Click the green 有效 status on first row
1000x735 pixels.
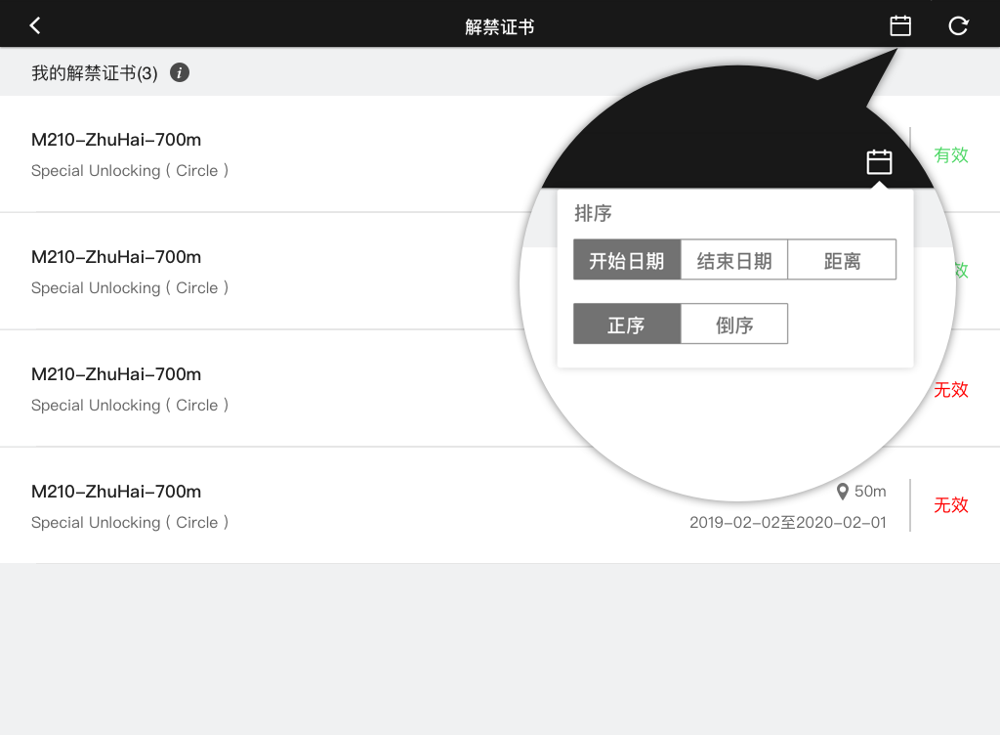click(x=951, y=154)
